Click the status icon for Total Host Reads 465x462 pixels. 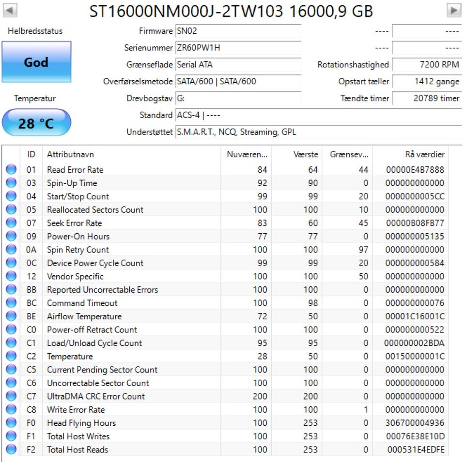tap(11, 449)
